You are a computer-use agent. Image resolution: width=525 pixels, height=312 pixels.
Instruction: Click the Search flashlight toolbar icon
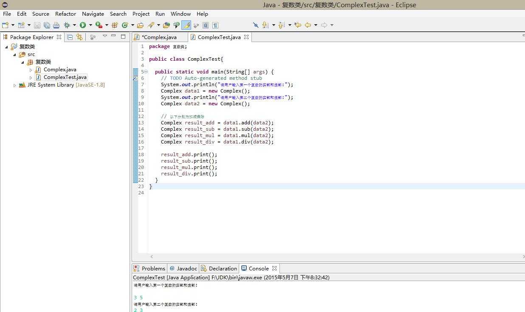pyautogui.click(x=151, y=25)
